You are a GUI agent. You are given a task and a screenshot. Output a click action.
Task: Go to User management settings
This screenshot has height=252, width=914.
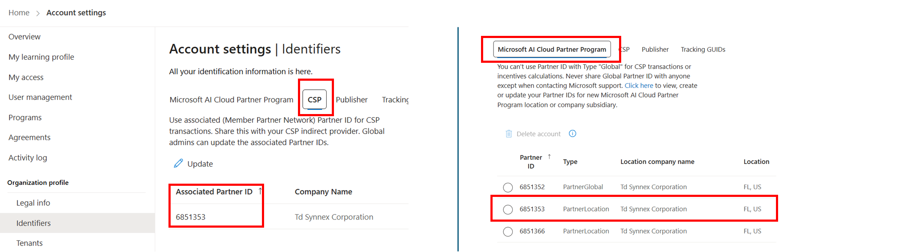pyautogui.click(x=40, y=97)
